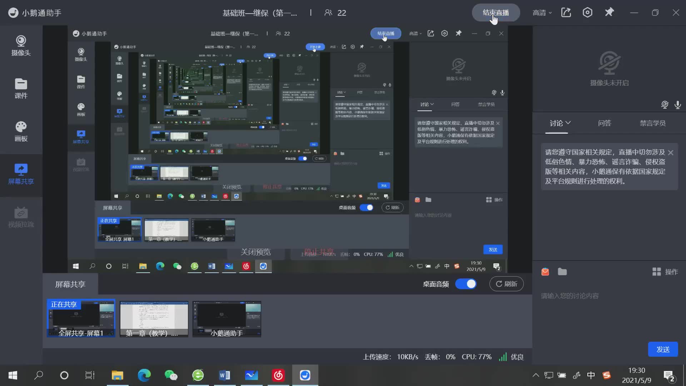Viewport: 686px width, 386px height.
Task: Click the CPU: 77% status text
Action: (477, 357)
